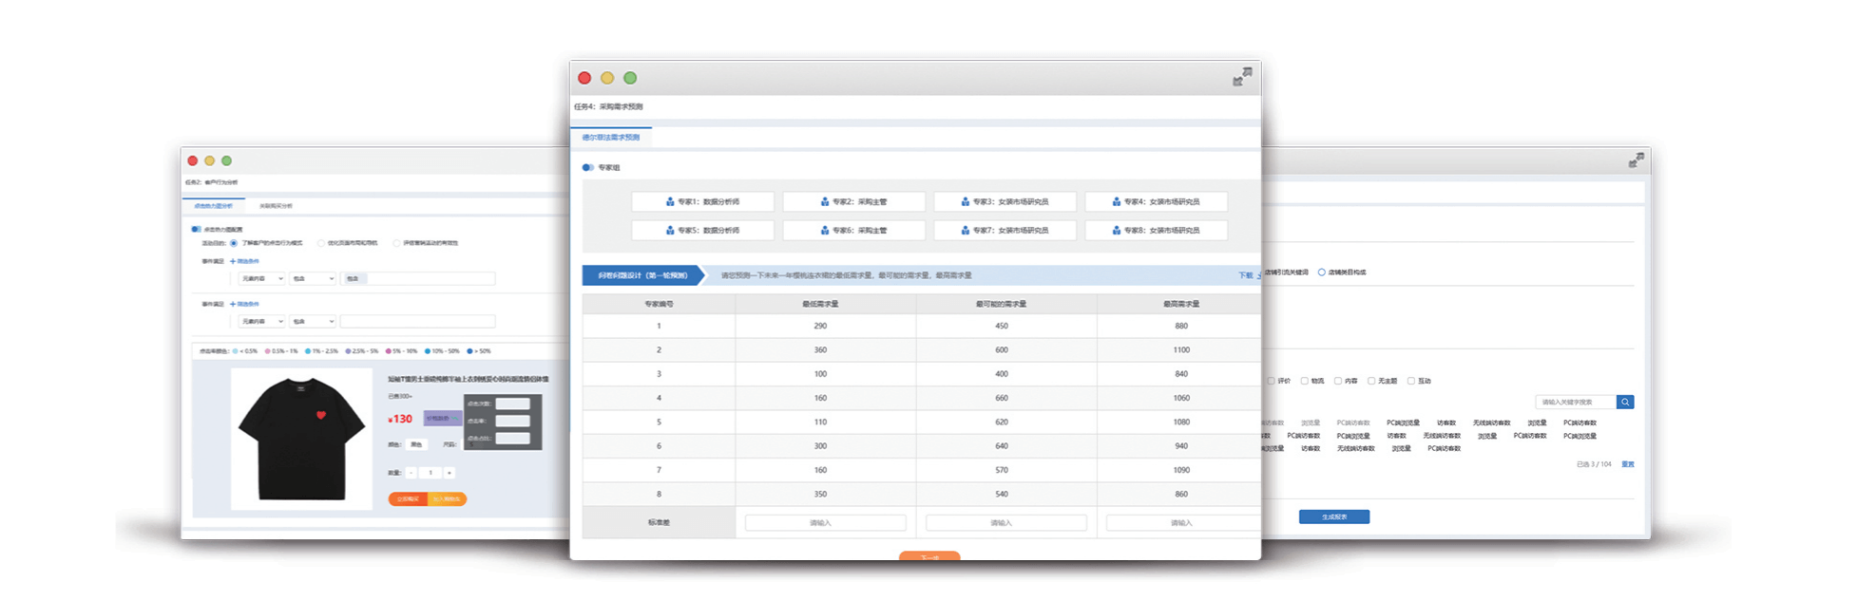Select the 优化页面布局和导航 radio option
This screenshot has width=1857, height=601.
tap(320, 243)
